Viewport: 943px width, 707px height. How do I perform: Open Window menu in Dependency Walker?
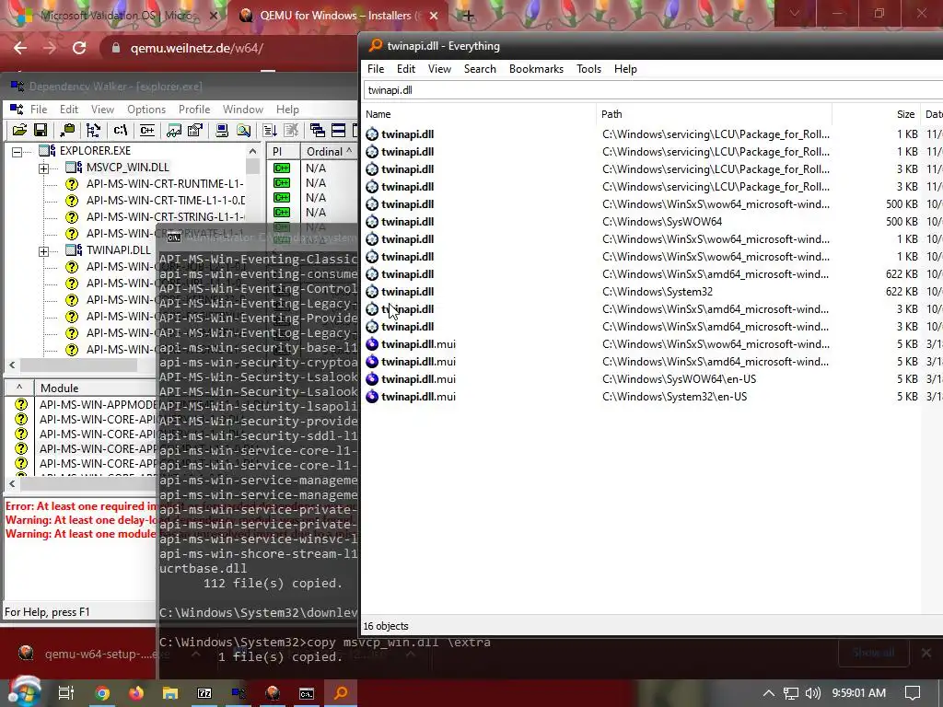pyautogui.click(x=243, y=110)
